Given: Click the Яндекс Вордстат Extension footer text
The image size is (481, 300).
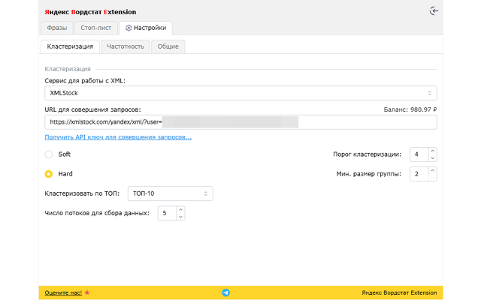Looking at the screenshot, I should [x=399, y=292].
